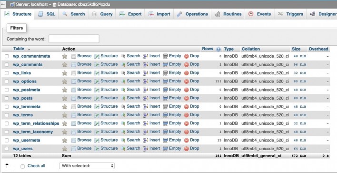Screen dimensions: 337x173
Task: Click the Overhead column header
Action: 318,49
